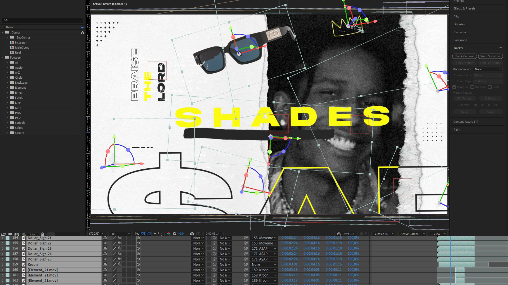The height and width of the screenshot is (285, 508).
Task: Open Classic 3D renderer dropdown
Action: tap(384, 234)
